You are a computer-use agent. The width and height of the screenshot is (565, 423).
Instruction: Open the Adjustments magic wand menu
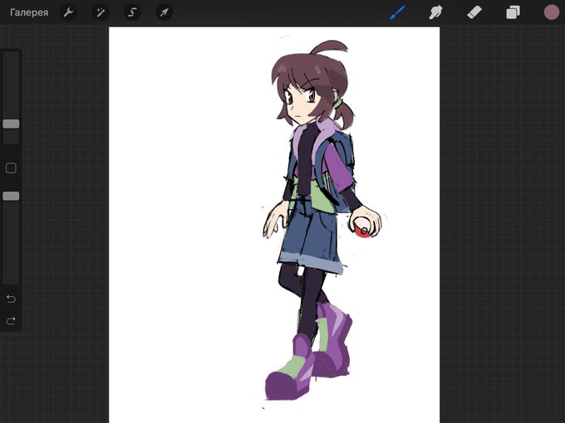click(101, 12)
